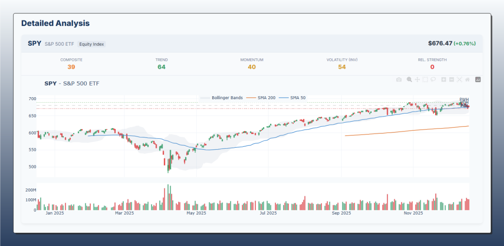504x246 pixels.
Task: Toggle the SMA 50 legend entry
Action: tap(292, 98)
